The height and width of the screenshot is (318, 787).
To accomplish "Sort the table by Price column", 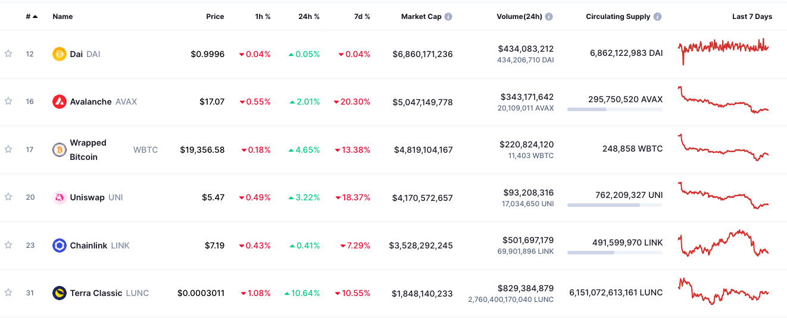I will click(215, 17).
